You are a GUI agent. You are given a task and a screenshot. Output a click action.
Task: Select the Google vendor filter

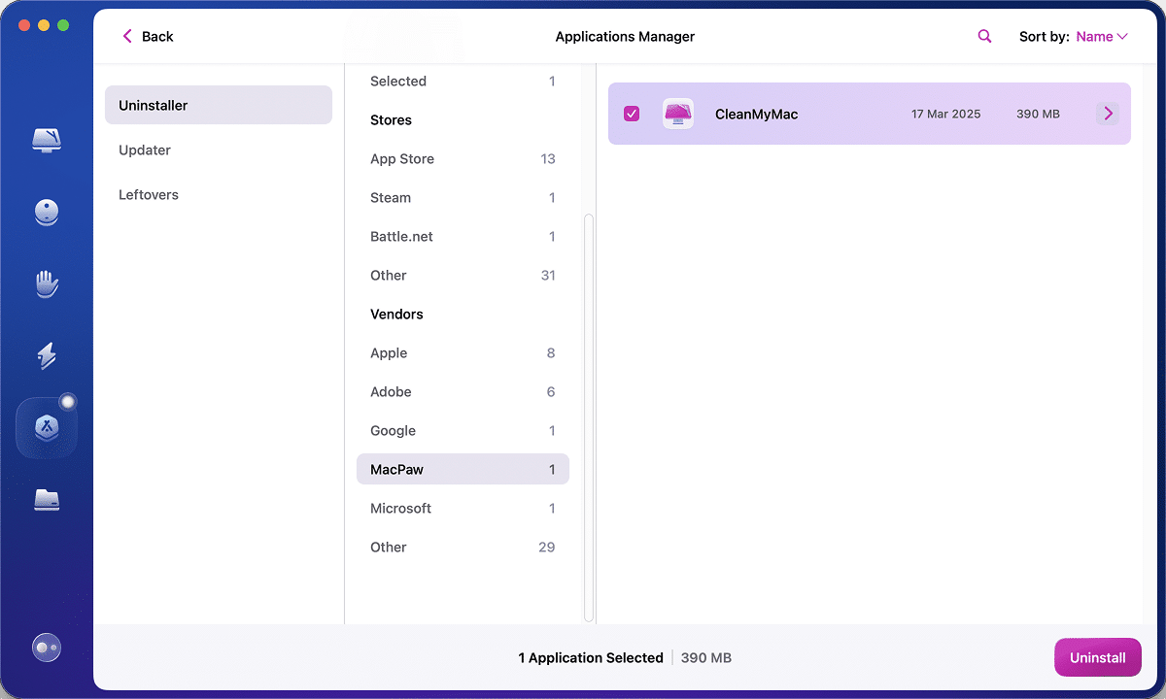point(463,431)
